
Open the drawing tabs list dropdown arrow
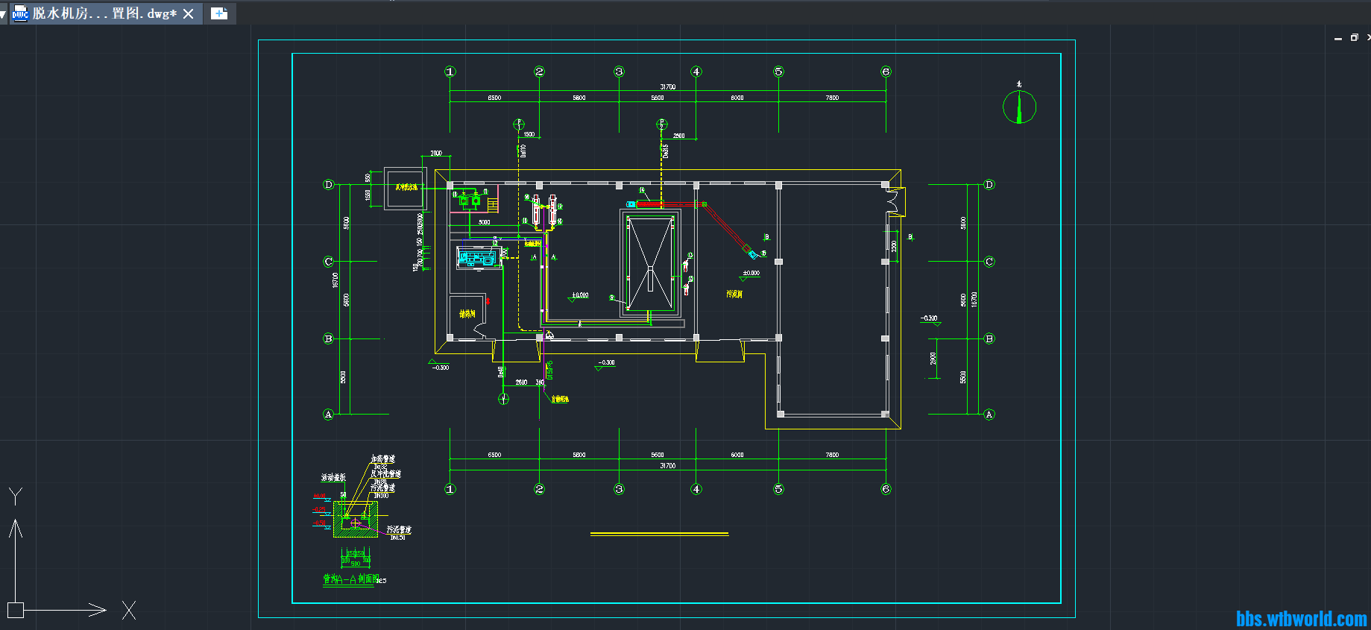tap(3, 14)
